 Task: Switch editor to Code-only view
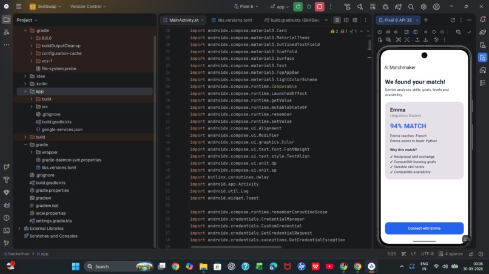coord(337,20)
